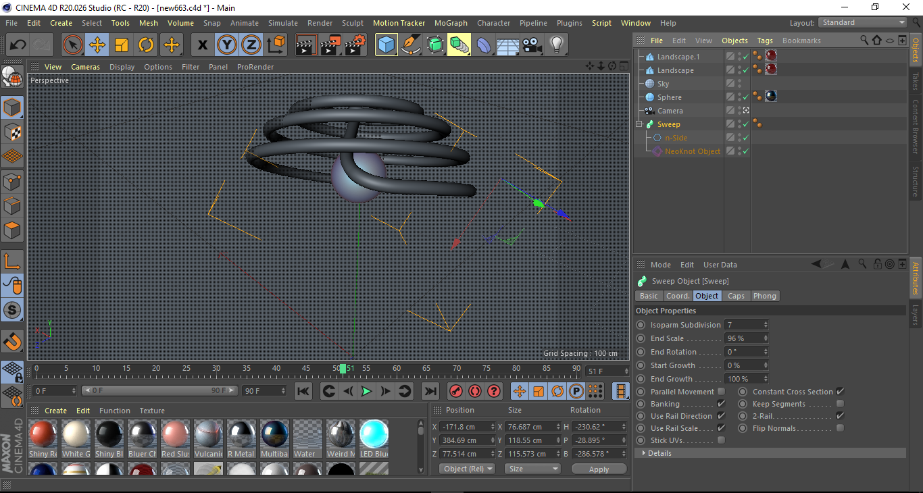
Task: Select the Live Selection tool
Action: (73, 45)
